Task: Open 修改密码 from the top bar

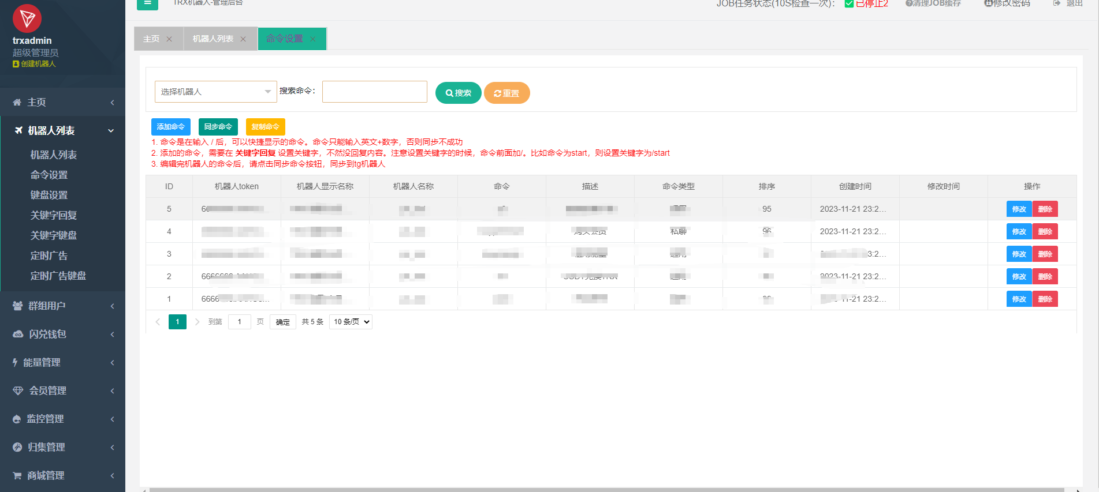Action: click(1007, 3)
